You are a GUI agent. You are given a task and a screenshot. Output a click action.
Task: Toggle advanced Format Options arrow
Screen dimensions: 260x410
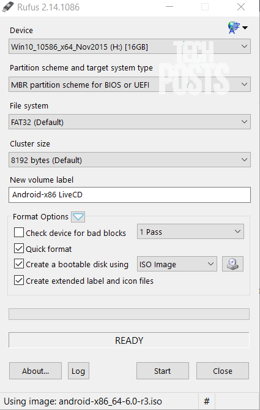tap(78, 217)
